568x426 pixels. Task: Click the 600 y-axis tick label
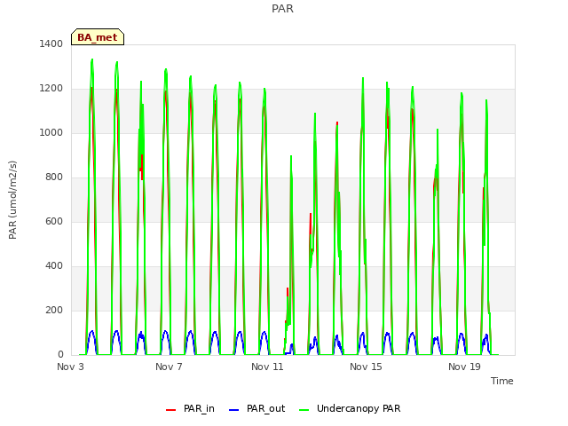(54, 221)
